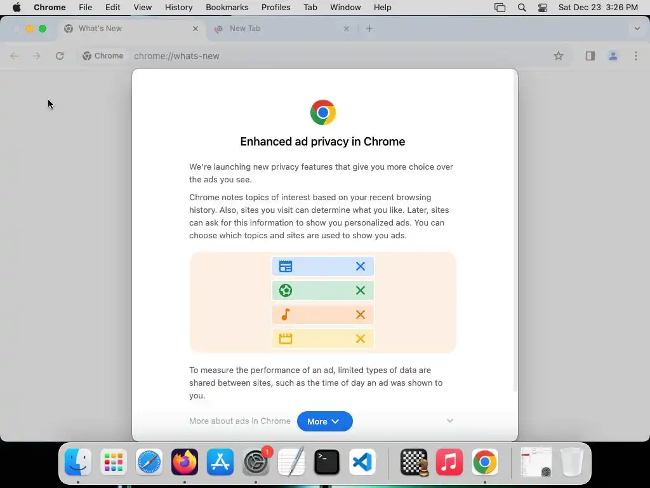650x488 pixels.
Task: Open Launchpad from the dock
Action: pyautogui.click(x=114, y=462)
